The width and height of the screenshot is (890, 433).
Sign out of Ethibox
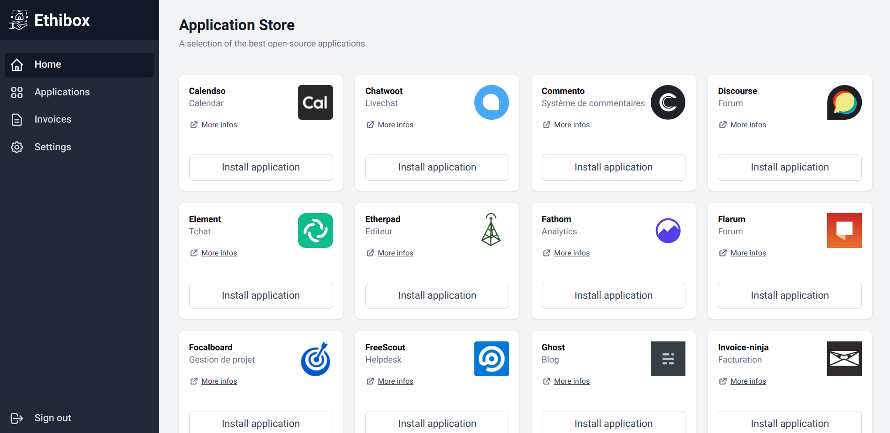click(x=79, y=418)
